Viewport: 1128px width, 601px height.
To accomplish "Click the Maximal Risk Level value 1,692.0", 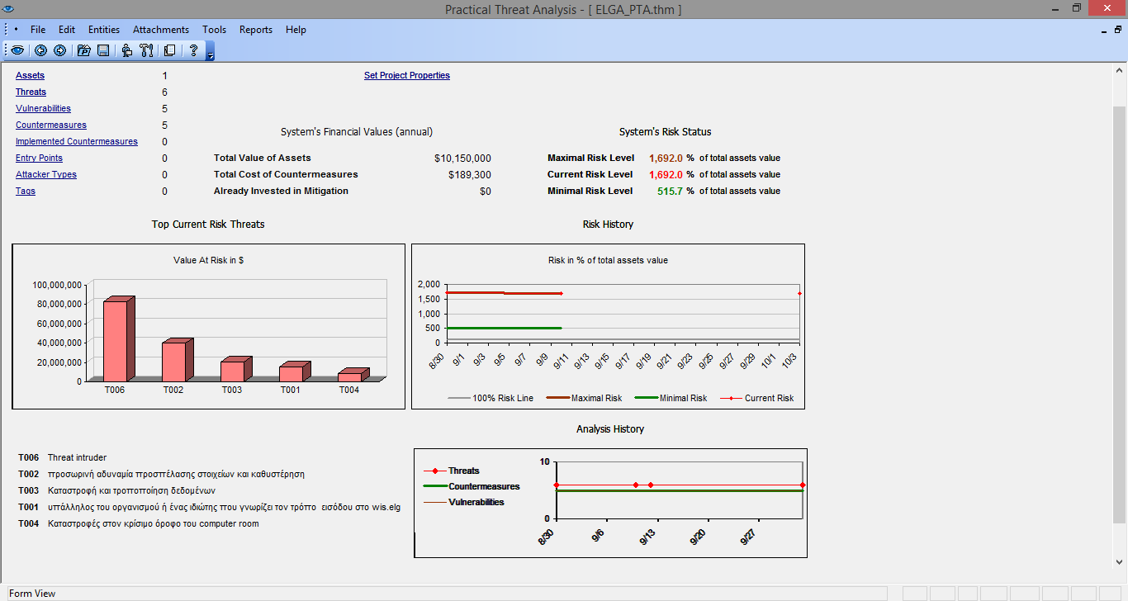I will click(x=666, y=158).
